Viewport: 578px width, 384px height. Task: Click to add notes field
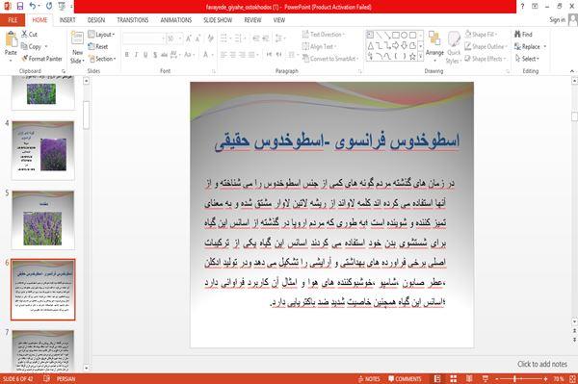[541, 364]
